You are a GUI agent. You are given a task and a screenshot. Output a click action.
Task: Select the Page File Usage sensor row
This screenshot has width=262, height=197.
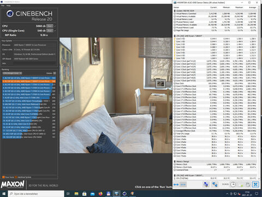[216, 30]
